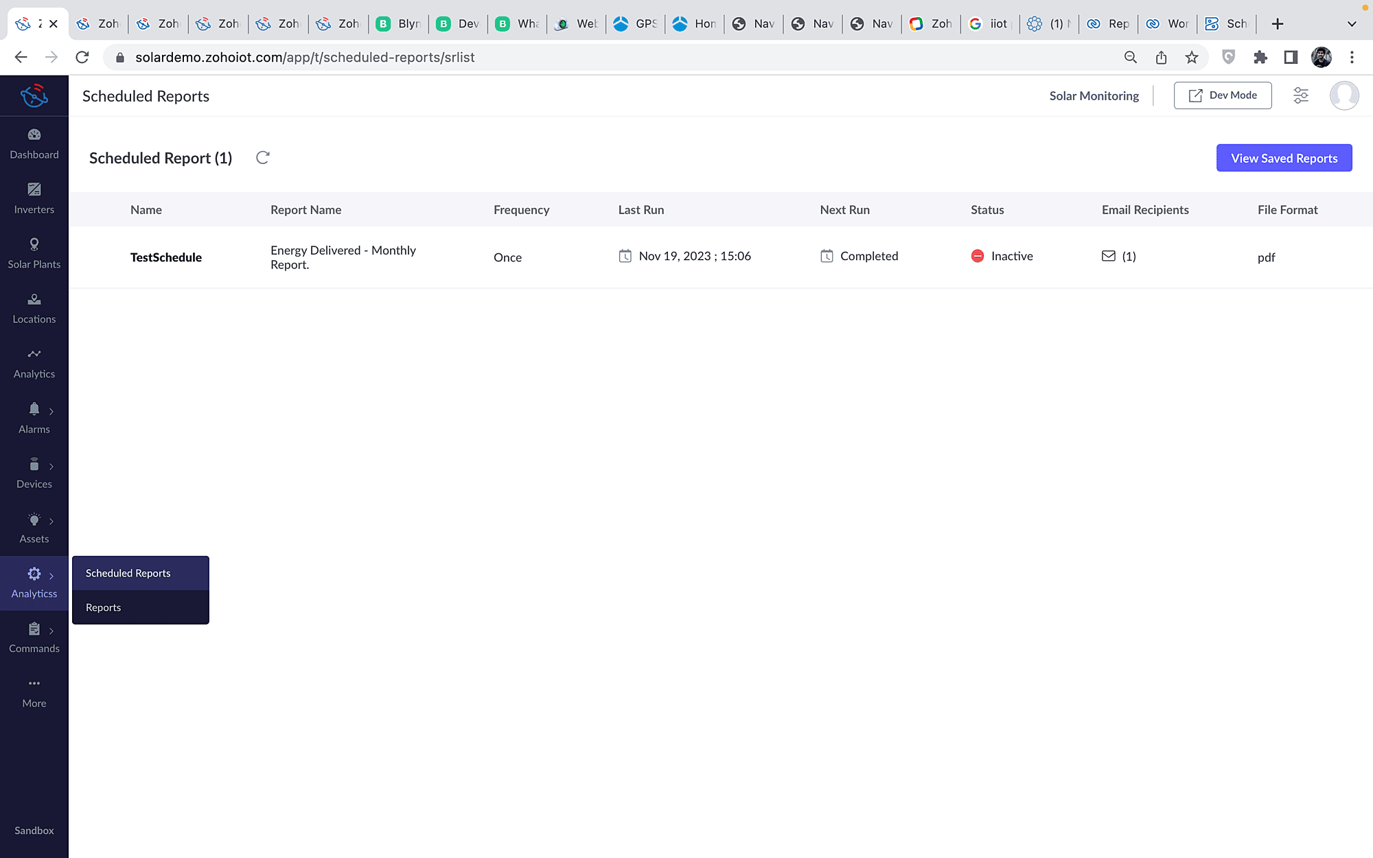The image size is (1373, 858).
Task: Select Reports from flyout menu
Action: (x=104, y=607)
